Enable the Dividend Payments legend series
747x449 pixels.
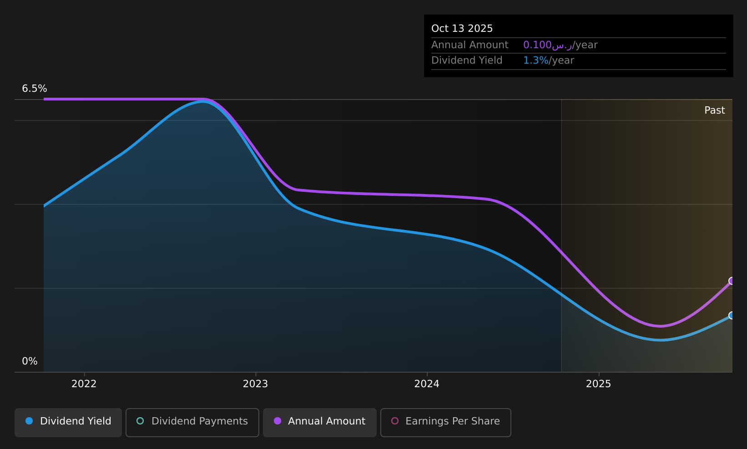(x=192, y=422)
